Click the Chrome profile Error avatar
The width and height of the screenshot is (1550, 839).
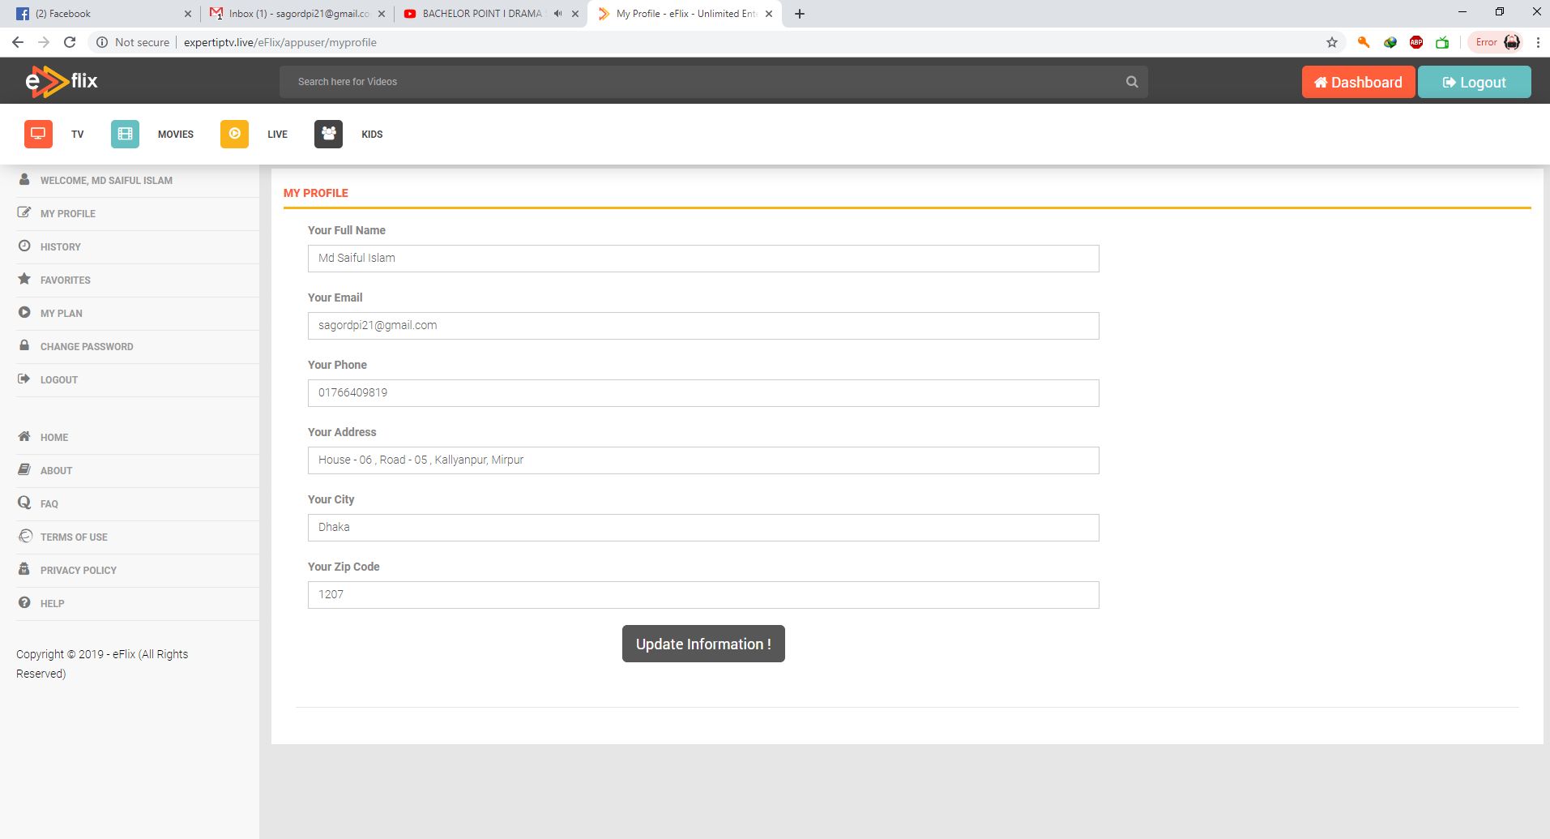pos(1496,42)
